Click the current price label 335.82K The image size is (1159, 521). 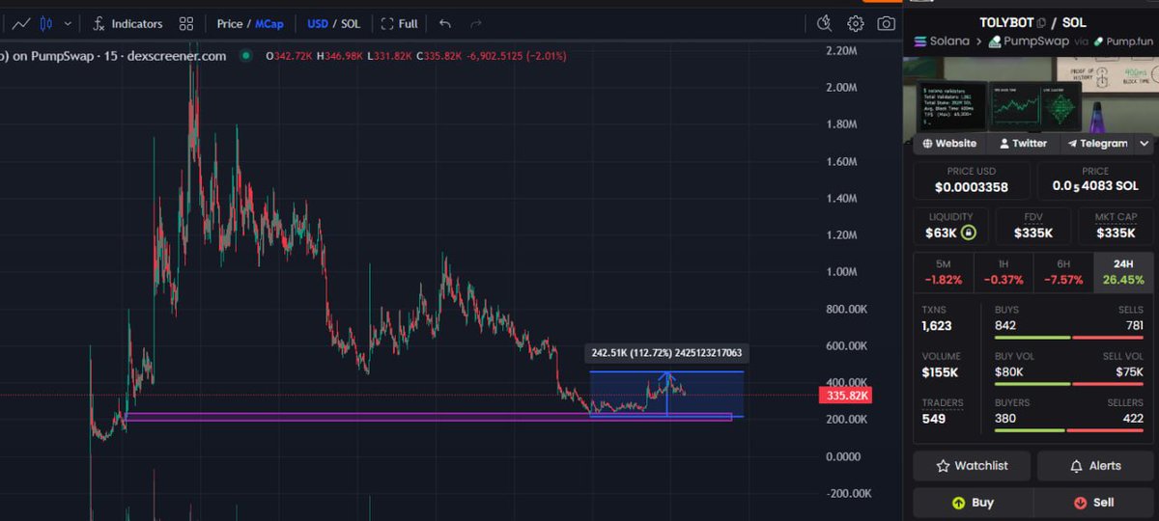pos(845,396)
